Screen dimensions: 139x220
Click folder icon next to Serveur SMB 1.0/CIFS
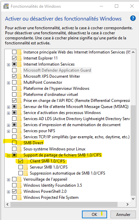[26, 167]
